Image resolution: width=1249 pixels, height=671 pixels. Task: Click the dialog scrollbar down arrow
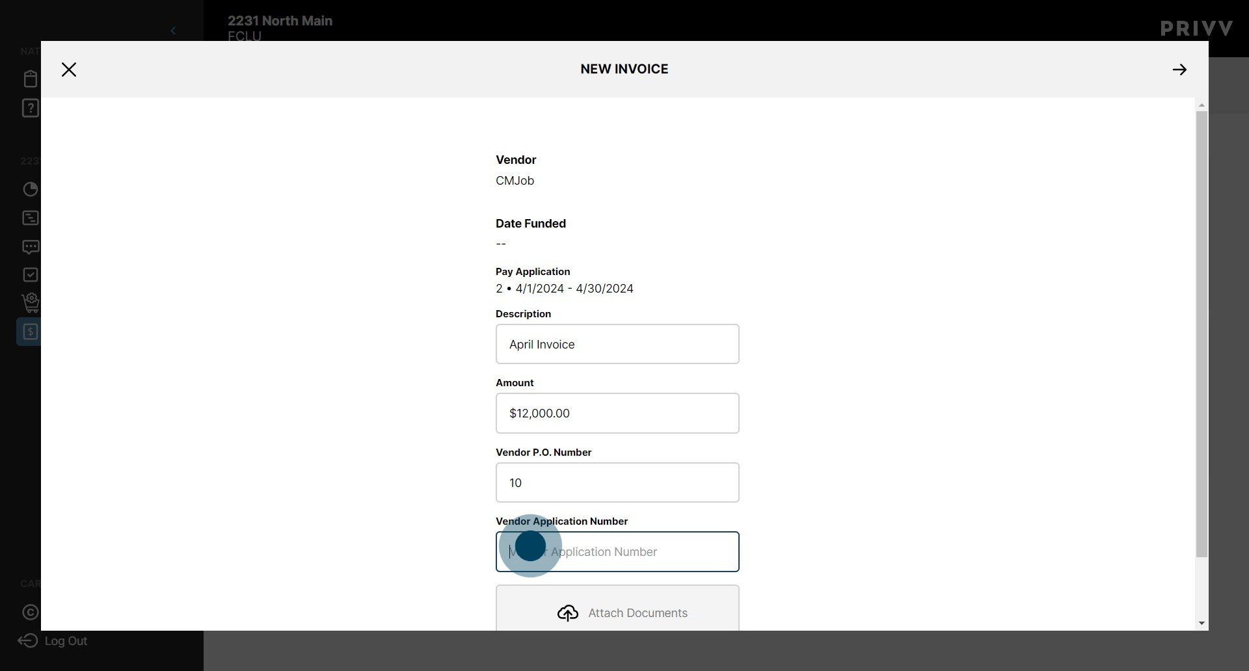1202,624
